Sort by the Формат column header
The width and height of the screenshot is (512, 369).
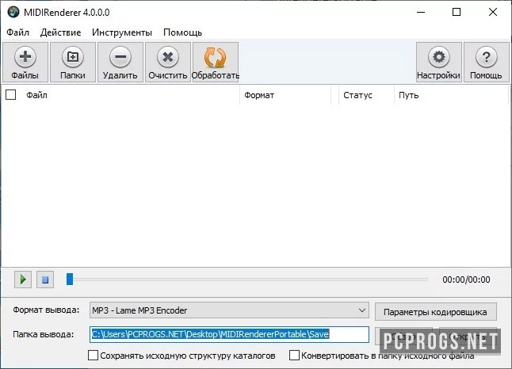[285, 95]
